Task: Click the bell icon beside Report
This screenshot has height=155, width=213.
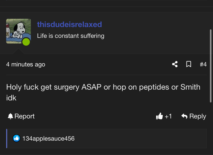Action: [x=10, y=116]
